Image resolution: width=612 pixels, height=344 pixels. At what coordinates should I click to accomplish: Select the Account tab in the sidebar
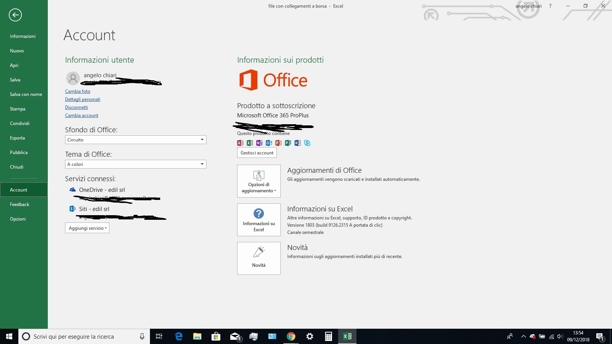pos(24,190)
